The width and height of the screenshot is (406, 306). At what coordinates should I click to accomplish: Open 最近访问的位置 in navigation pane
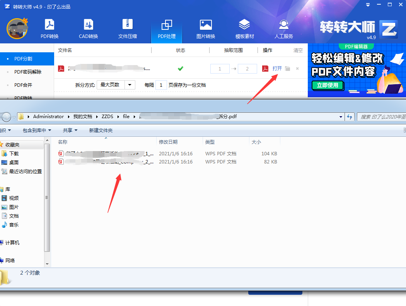click(26, 172)
